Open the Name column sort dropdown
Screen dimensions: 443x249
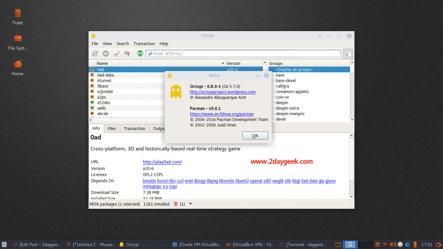click(x=223, y=63)
